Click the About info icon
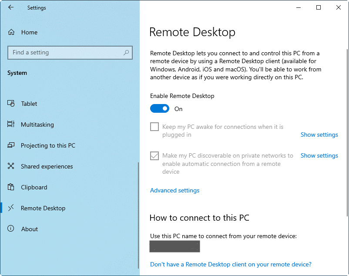349x276 pixels. (11, 229)
